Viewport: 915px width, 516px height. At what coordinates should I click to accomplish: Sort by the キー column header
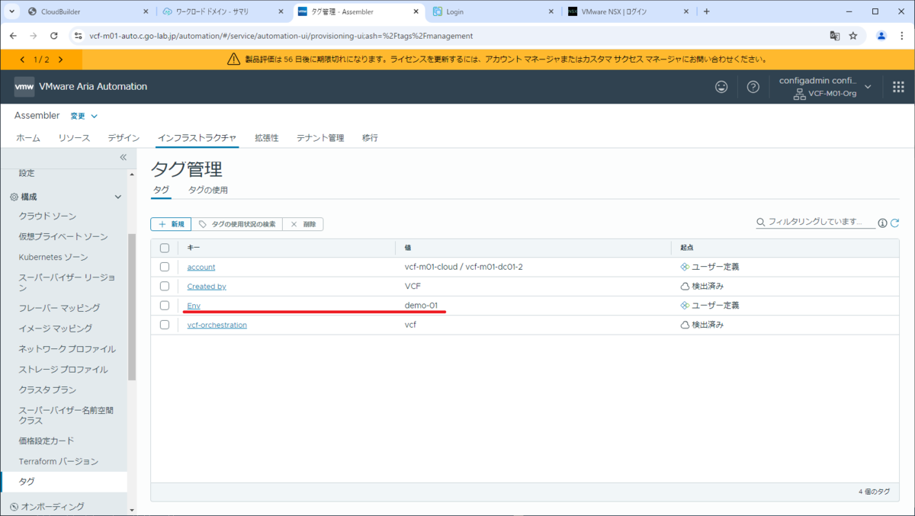[194, 248]
